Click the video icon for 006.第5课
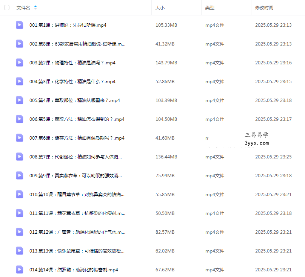 20,119
